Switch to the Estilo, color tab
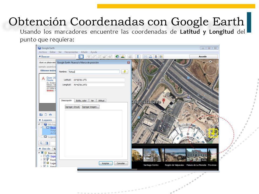 (81, 101)
